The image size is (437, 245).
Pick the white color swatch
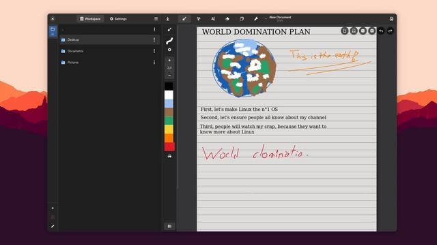[x=169, y=95]
